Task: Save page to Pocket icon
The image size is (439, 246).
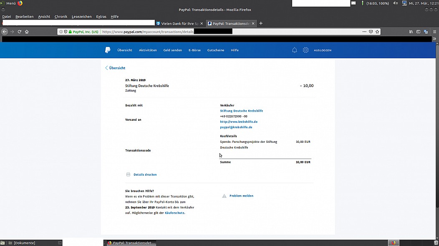Action: tap(371, 32)
